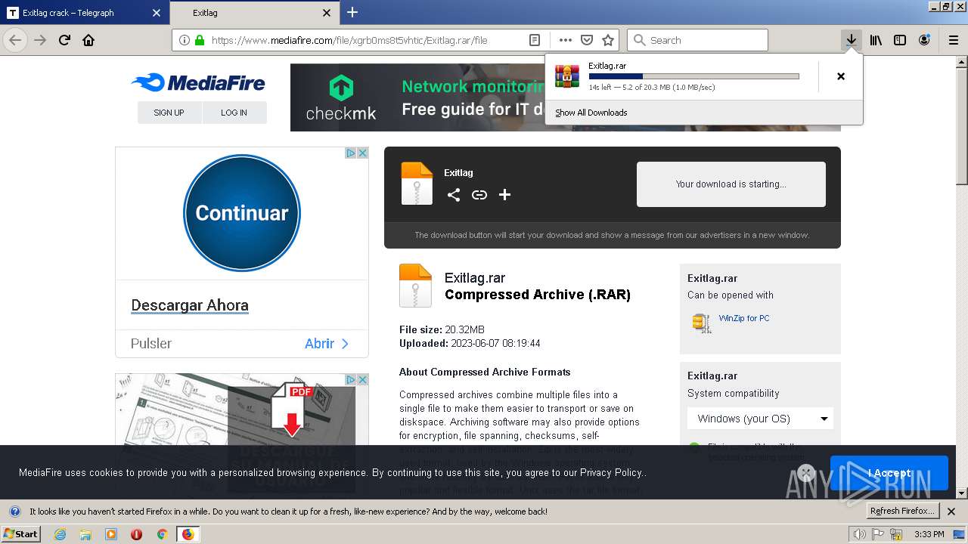Click the SIGN UP button
The height and width of the screenshot is (544, 968).
click(x=169, y=113)
